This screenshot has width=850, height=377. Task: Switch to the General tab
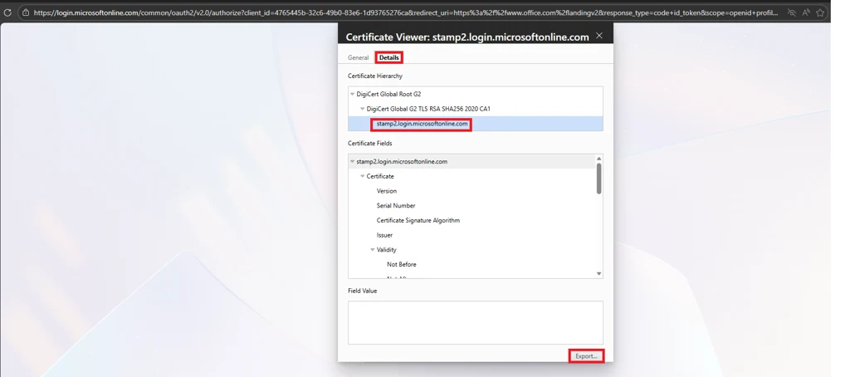(358, 58)
